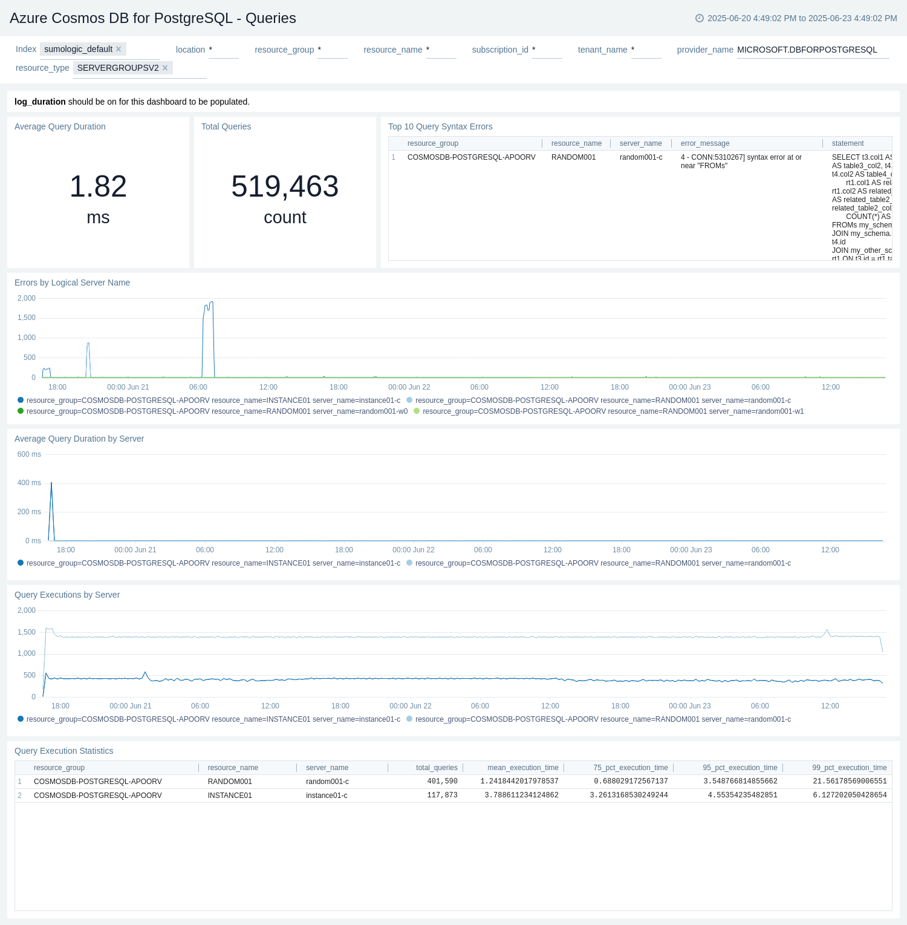This screenshot has height=925, width=907.
Task: Click the clock icon beside time range
Action: [700, 18]
